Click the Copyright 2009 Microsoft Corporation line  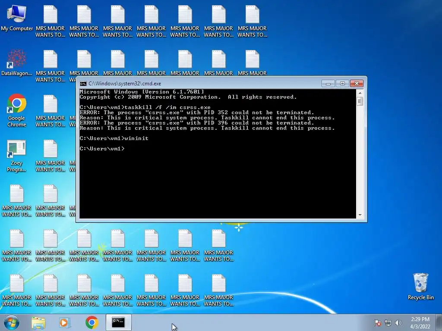(188, 97)
